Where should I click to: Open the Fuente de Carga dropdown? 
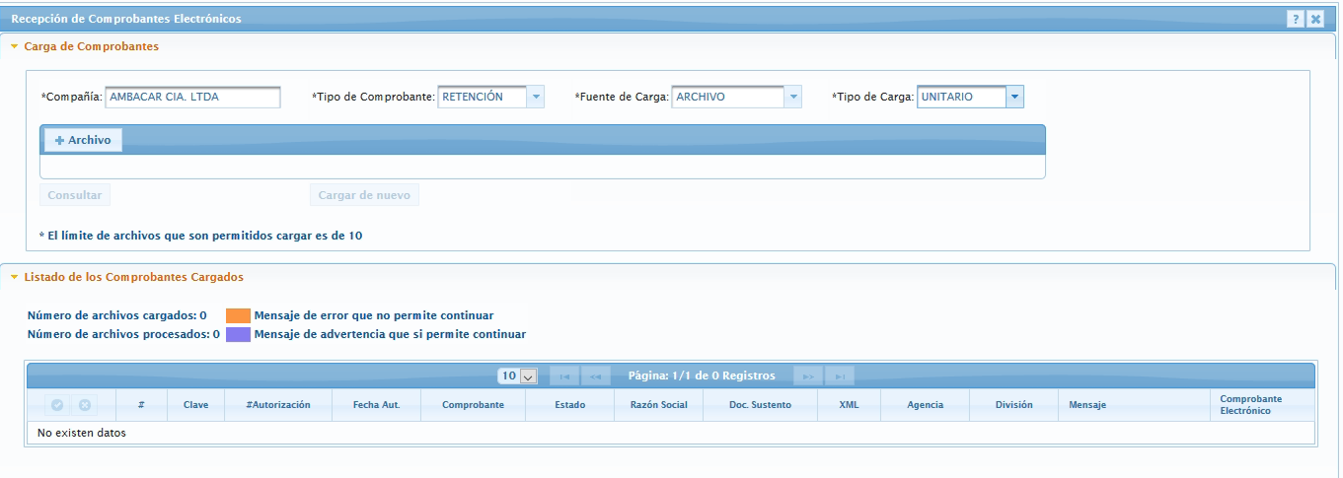(792, 97)
